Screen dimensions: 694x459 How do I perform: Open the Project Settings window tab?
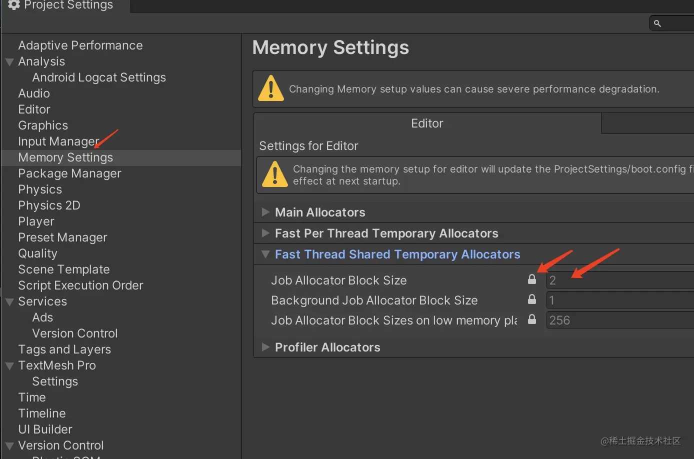pyautogui.click(x=65, y=5)
